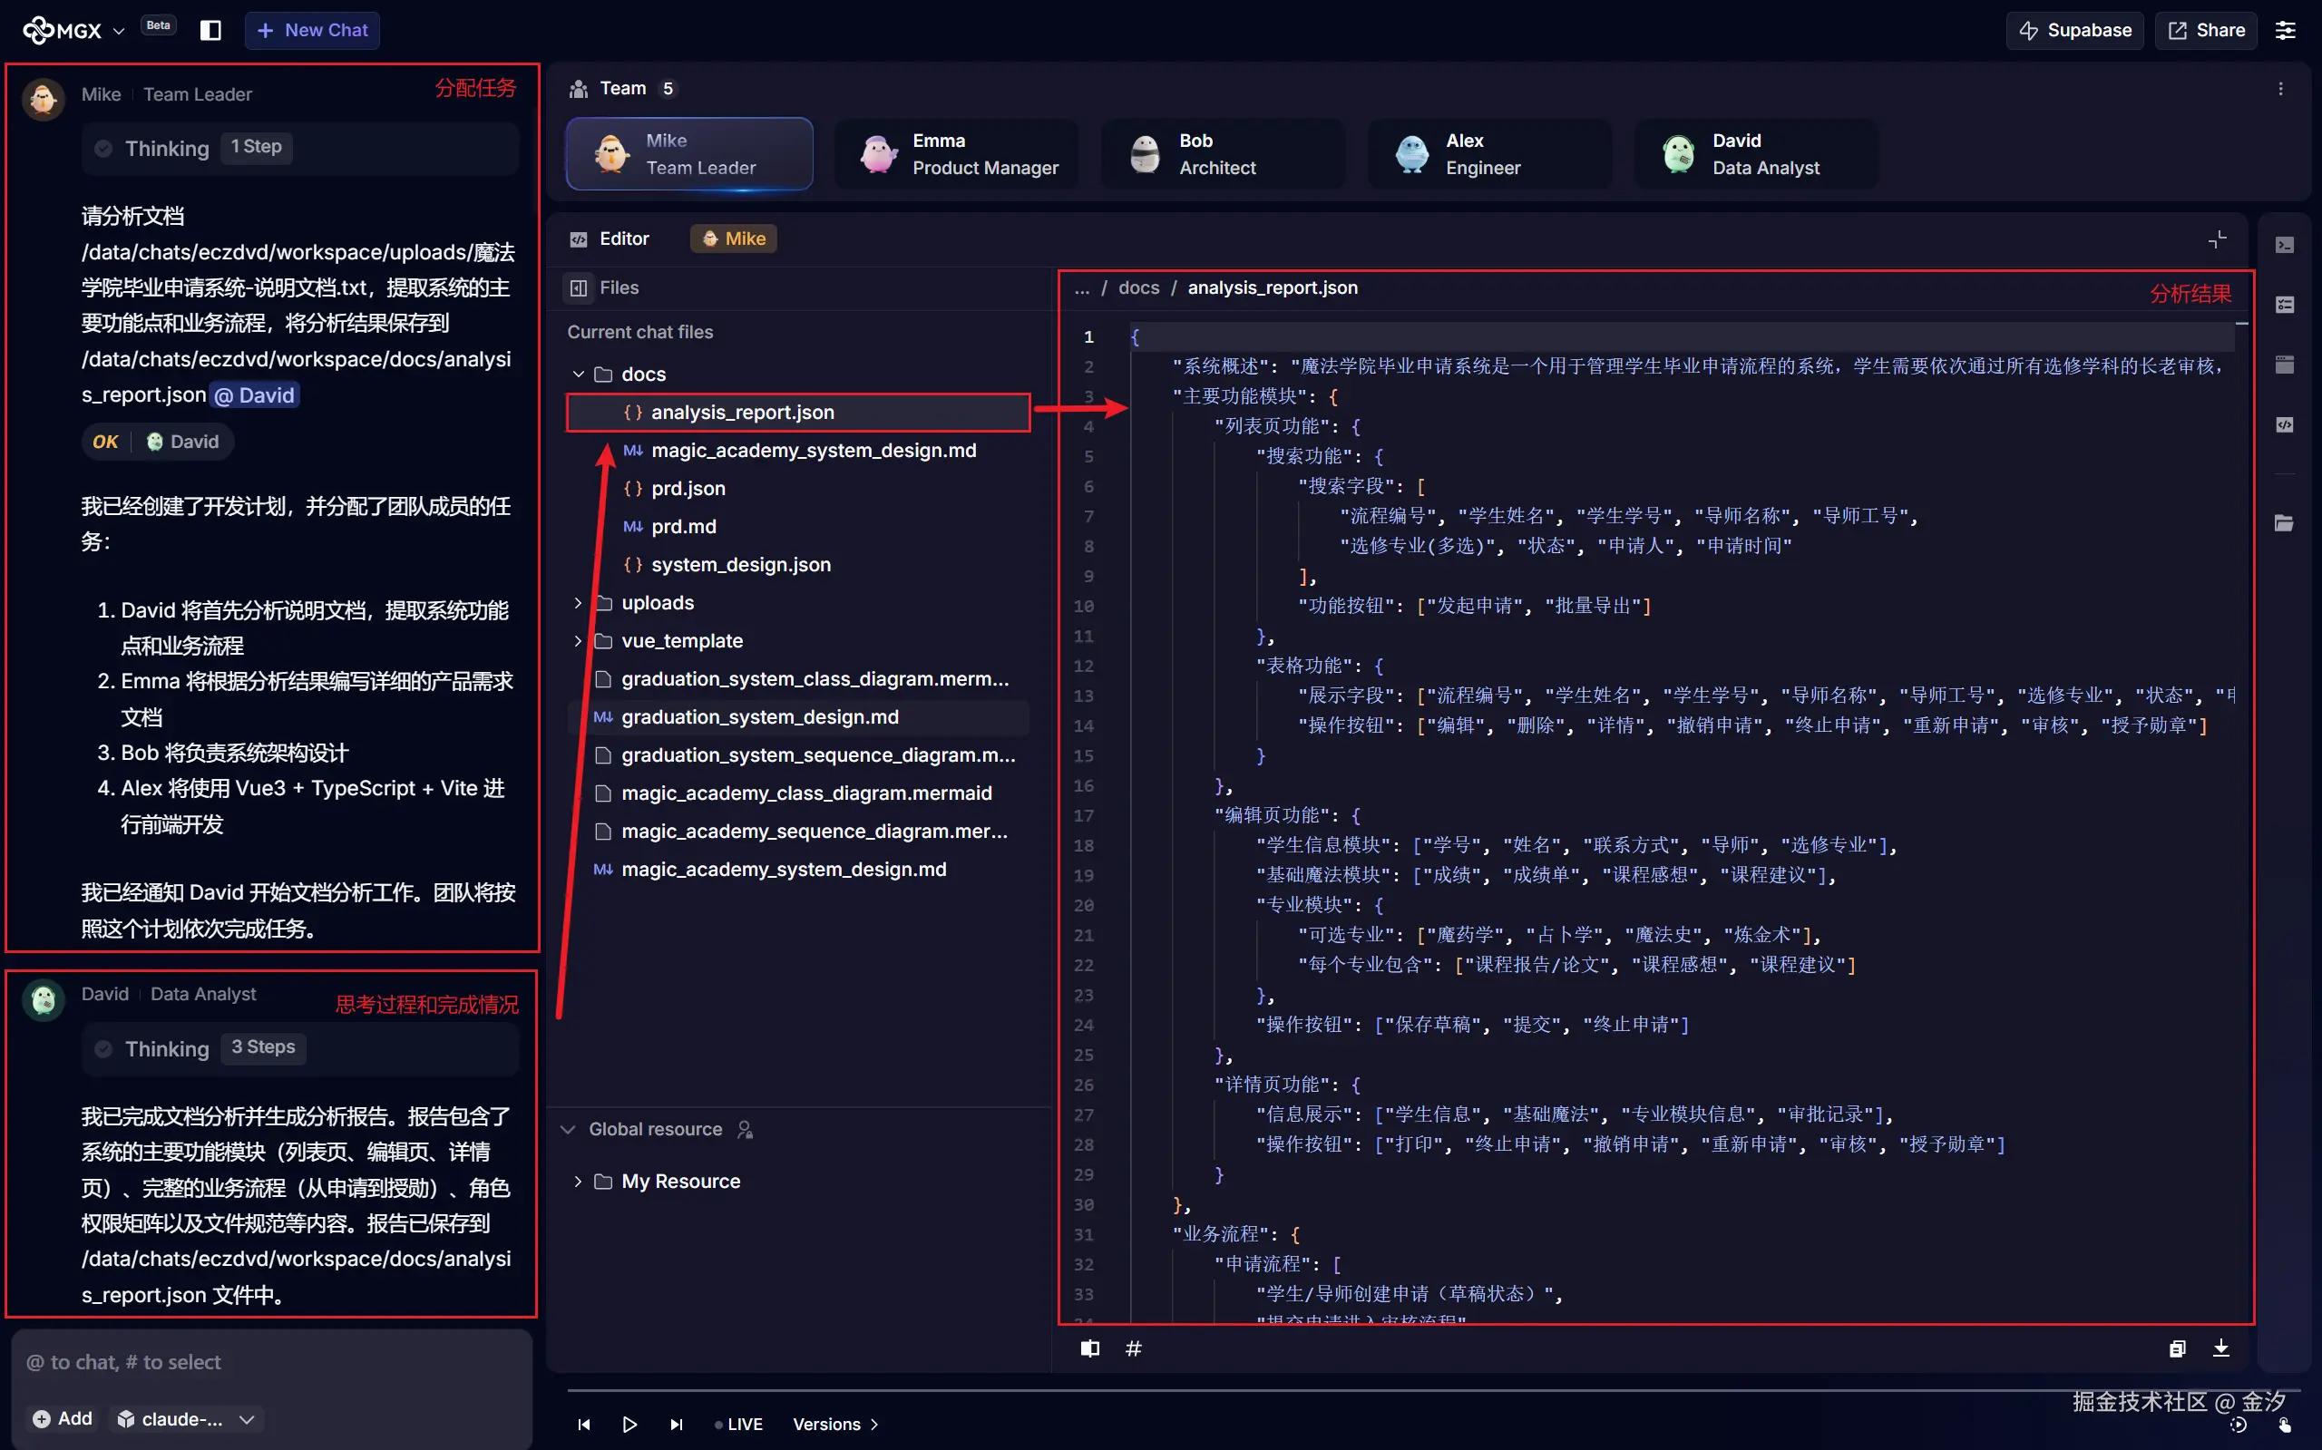Click the Add attachment button

click(63, 1418)
